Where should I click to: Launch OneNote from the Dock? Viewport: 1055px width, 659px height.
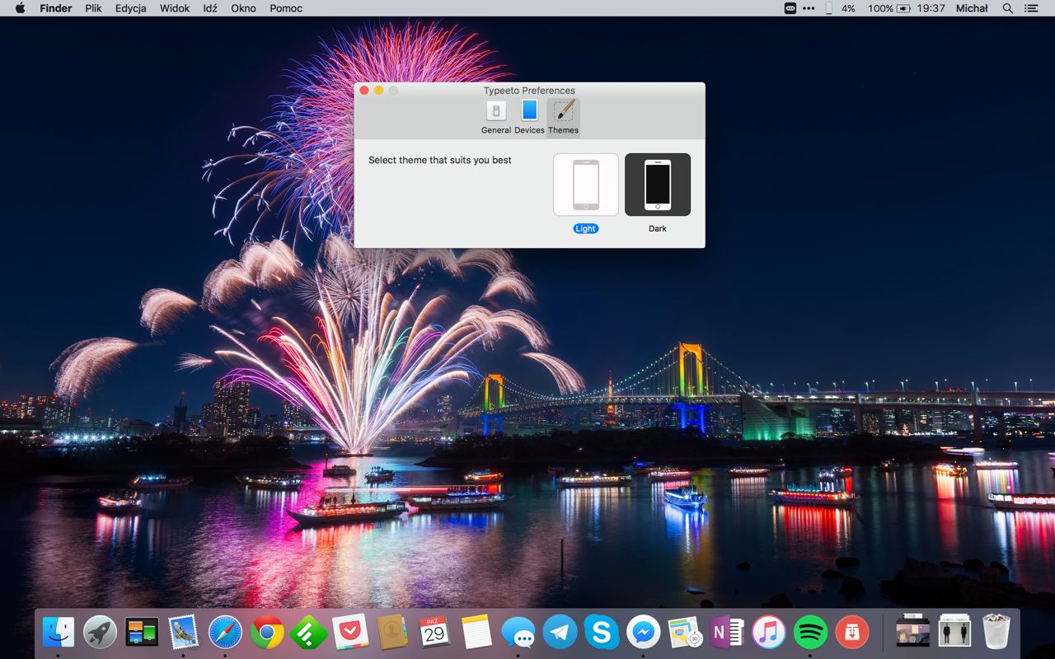pos(727,632)
